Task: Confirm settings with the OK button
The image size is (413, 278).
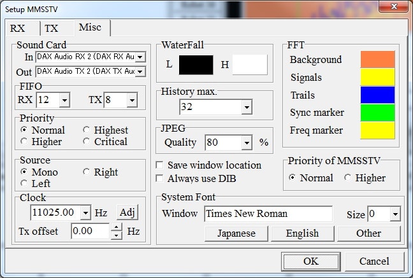Action: point(311,261)
